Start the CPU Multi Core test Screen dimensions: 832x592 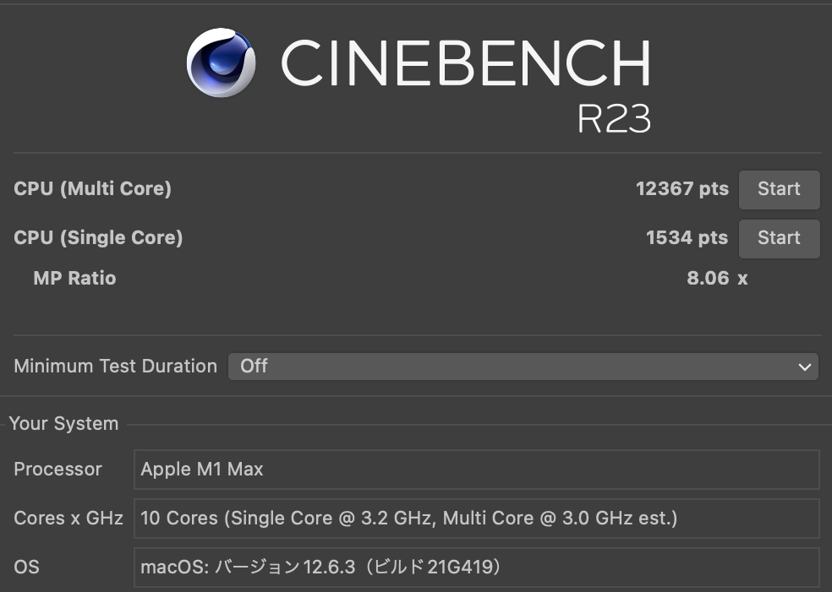tap(779, 189)
